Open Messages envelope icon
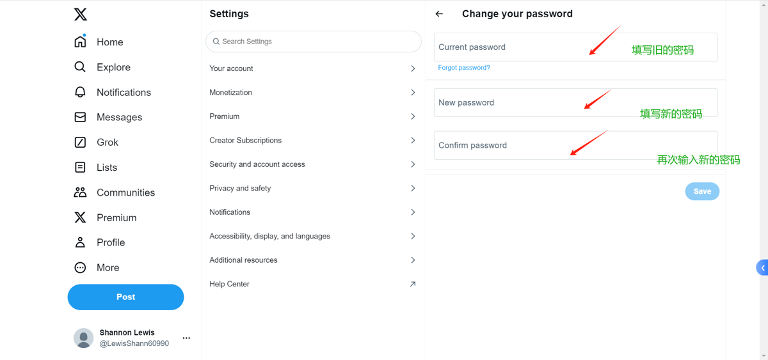768x360 pixels. pyautogui.click(x=80, y=117)
